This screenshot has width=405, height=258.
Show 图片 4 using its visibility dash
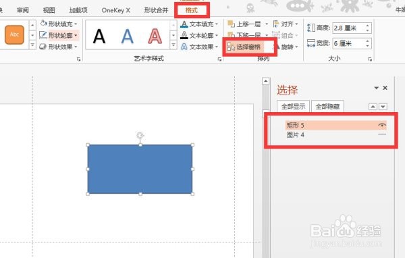(382, 134)
